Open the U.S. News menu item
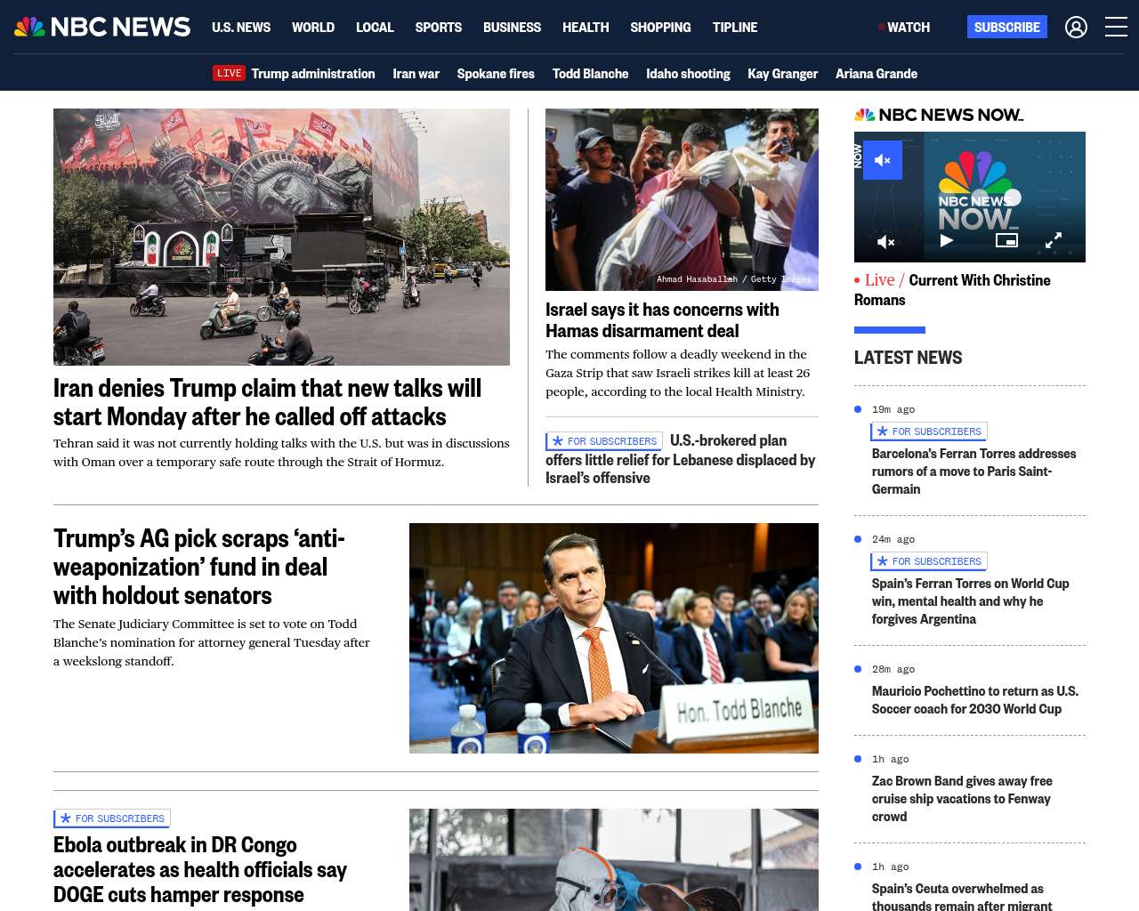1139x911 pixels. [241, 28]
